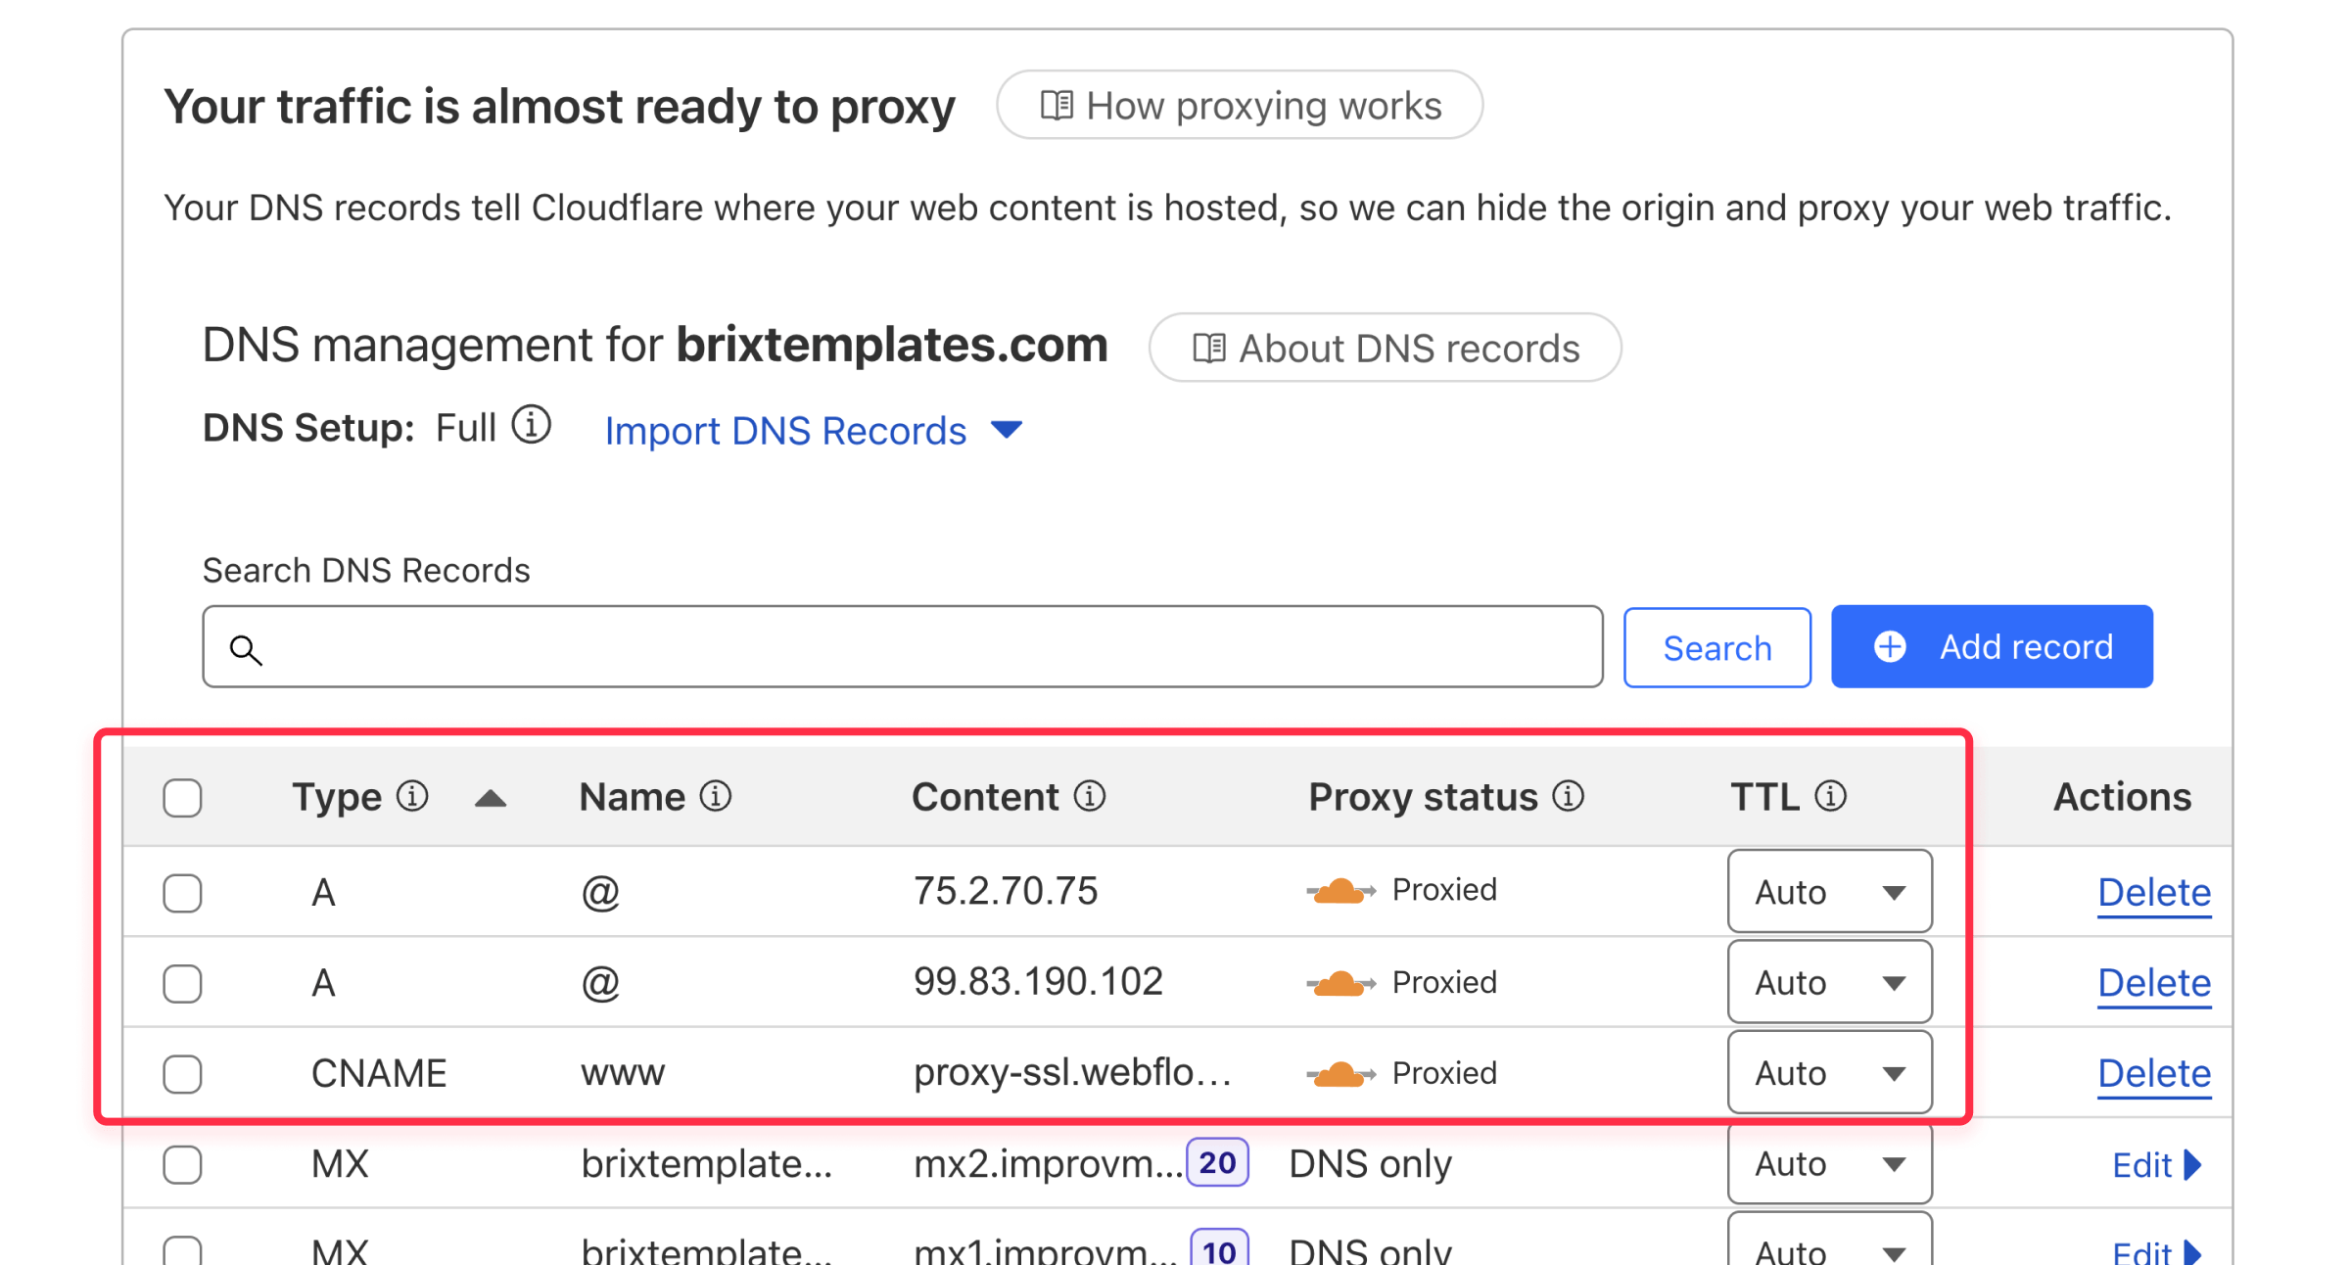Image resolution: width=2350 pixels, height=1265 pixels.
Task: Open TTL Auto dropdown for 99.83.190.102
Action: click(x=1829, y=982)
